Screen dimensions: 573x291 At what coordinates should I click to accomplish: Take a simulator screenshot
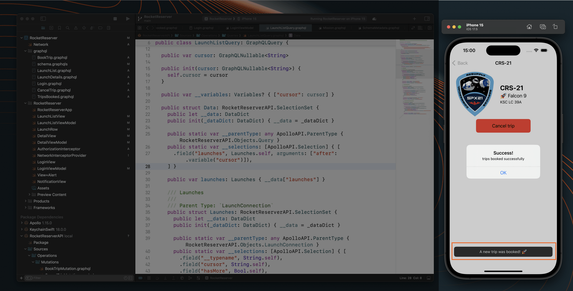pyautogui.click(x=543, y=26)
